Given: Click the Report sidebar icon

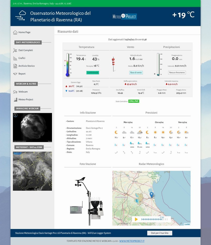Looking at the screenshot, I should coord(15,74).
